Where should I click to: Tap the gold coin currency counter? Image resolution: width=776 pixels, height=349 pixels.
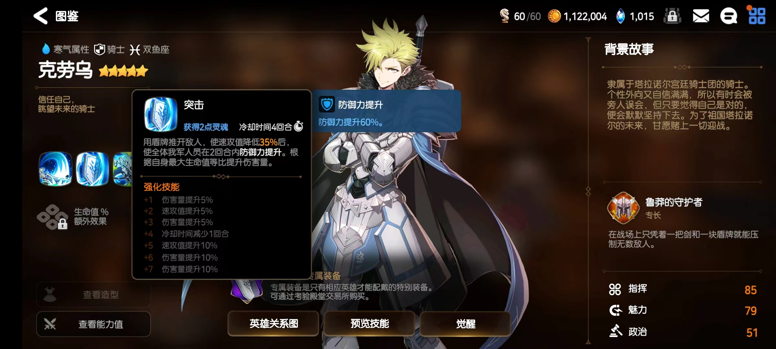click(x=577, y=16)
